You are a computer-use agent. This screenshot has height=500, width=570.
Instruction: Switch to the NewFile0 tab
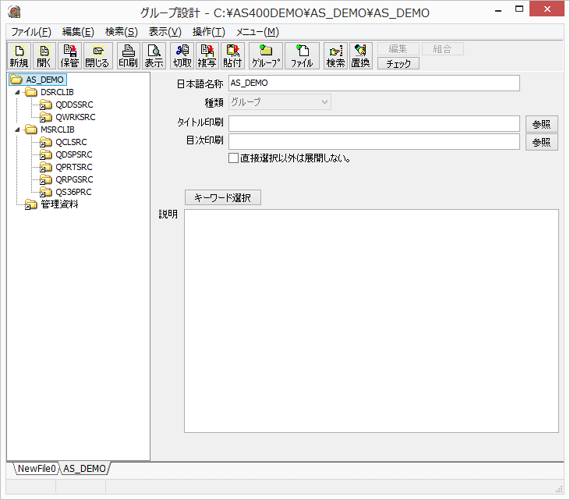click(x=37, y=468)
